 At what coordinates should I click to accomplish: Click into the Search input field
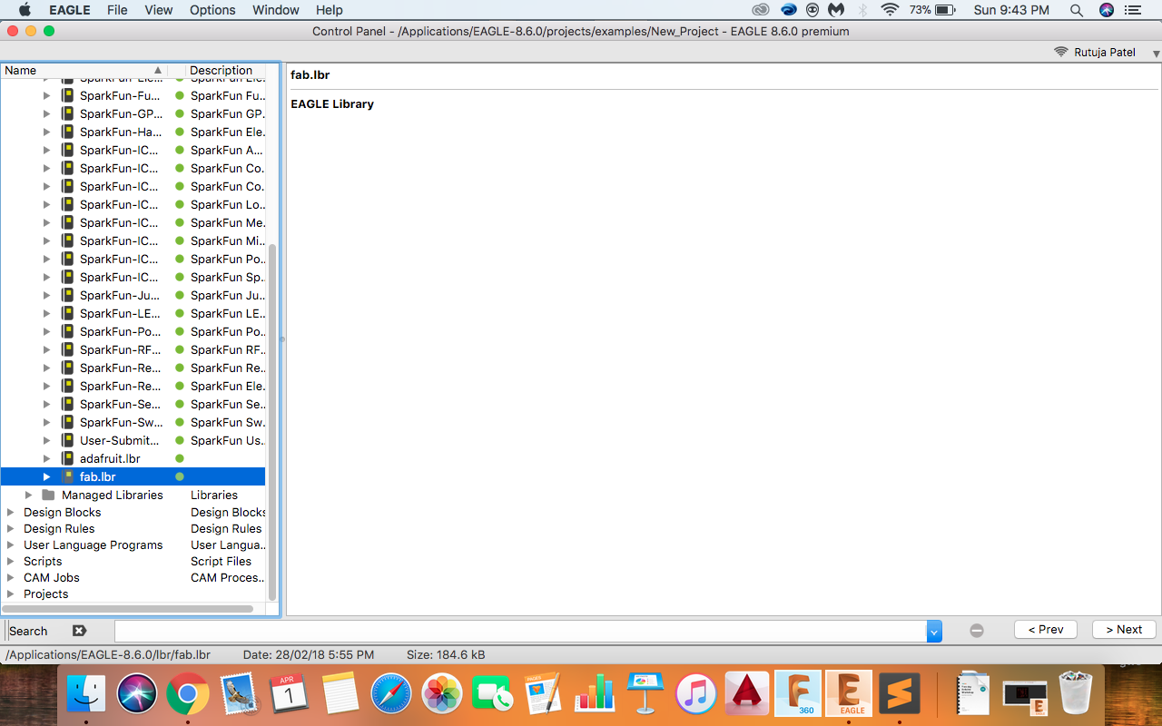520,631
